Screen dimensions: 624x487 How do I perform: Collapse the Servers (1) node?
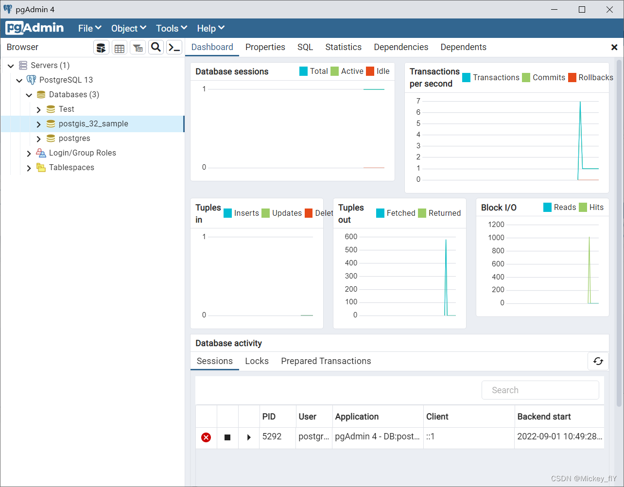click(x=11, y=66)
